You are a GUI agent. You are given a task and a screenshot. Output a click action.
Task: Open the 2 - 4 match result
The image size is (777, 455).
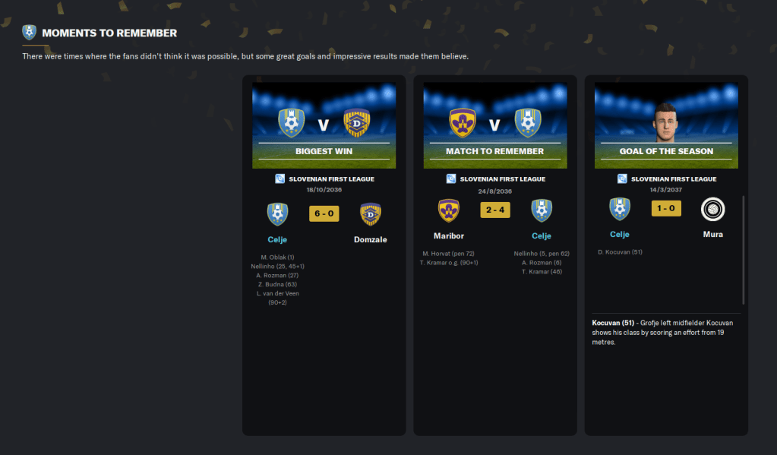(x=495, y=210)
